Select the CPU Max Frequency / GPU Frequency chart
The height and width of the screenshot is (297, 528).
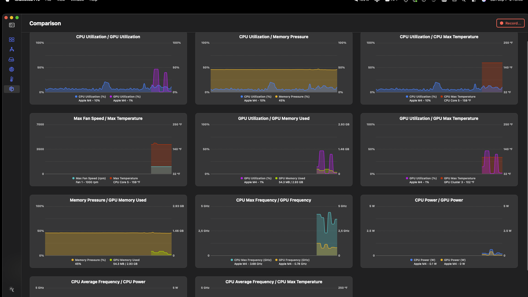pyautogui.click(x=274, y=231)
